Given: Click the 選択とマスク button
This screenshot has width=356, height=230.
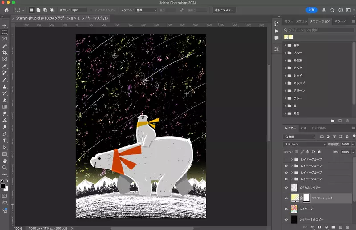Looking at the screenshot, I should 224,10.
